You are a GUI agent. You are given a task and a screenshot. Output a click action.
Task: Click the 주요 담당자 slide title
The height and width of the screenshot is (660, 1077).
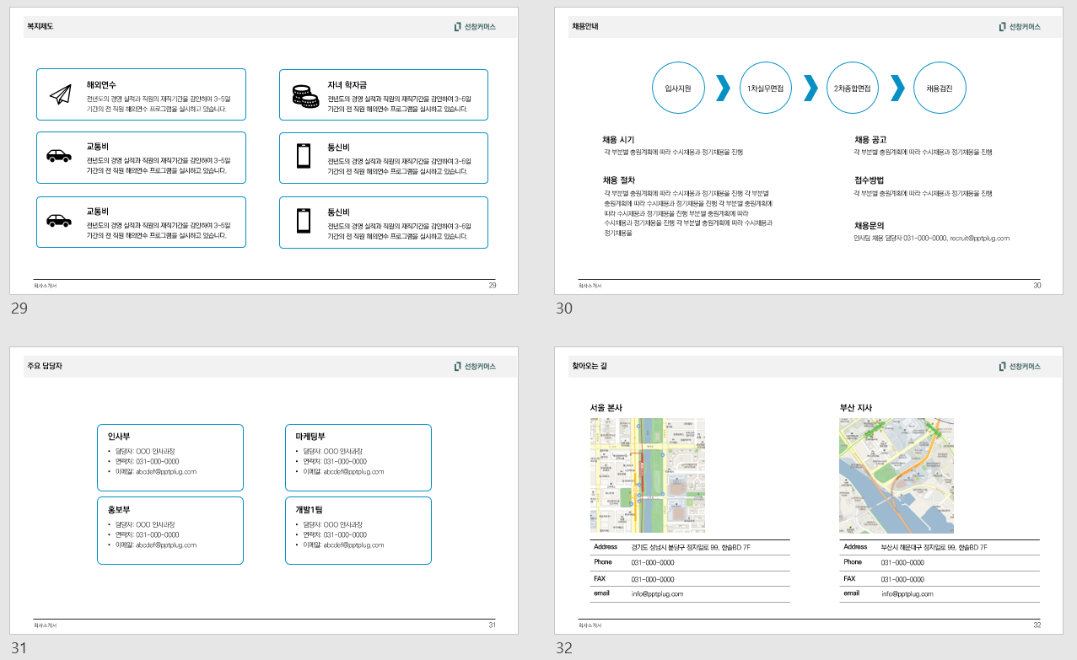45,367
